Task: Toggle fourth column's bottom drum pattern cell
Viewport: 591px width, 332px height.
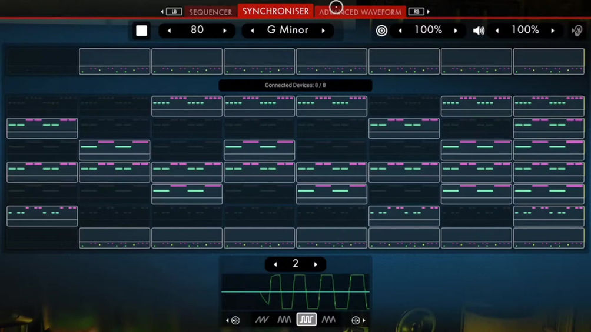Action: [x=260, y=238]
